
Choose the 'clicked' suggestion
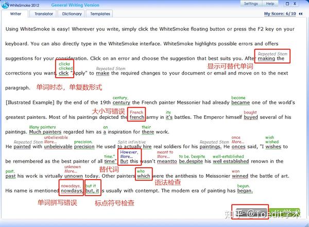(x=65, y=68)
